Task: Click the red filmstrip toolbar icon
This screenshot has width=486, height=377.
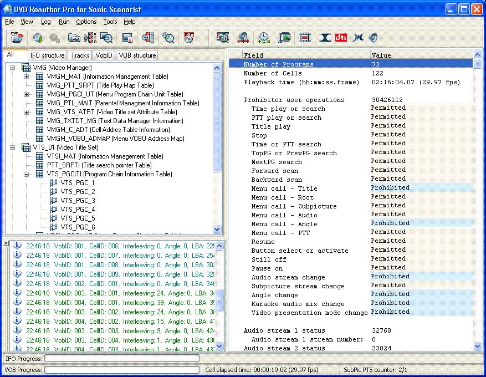Action: coord(305,38)
